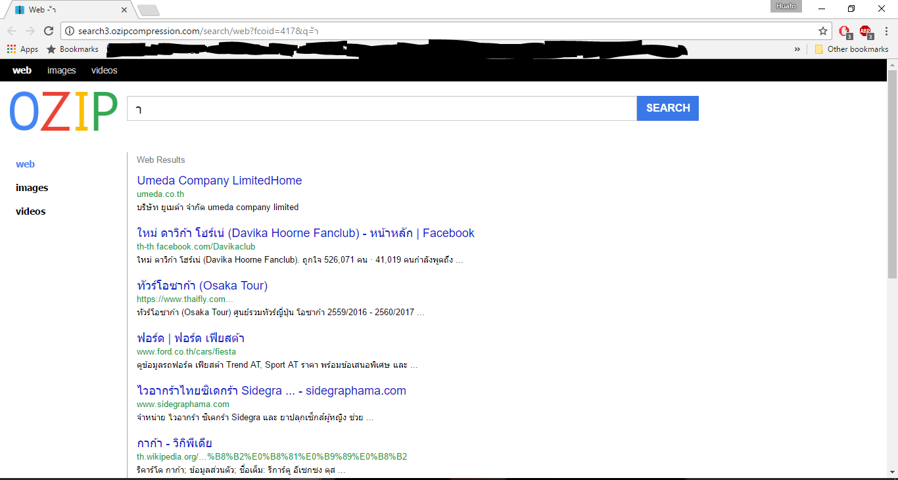Click the snippet mentioning 2559/2016 - 2560/2017
This screenshot has height=480, width=898.
[281, 313]
